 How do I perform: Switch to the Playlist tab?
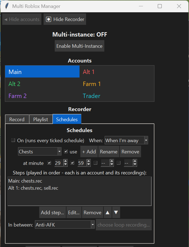pyautogui.click(x=41, y=119)
